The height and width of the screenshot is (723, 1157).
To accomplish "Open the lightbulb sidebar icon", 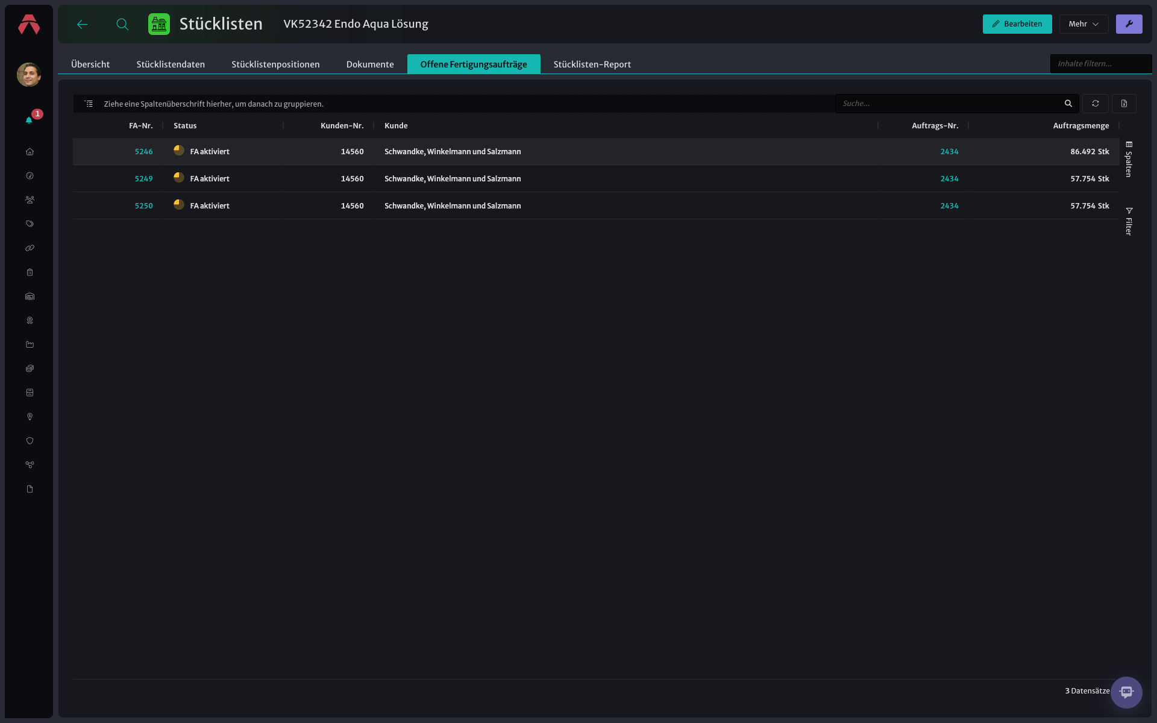I will click(x=30, y=417).
